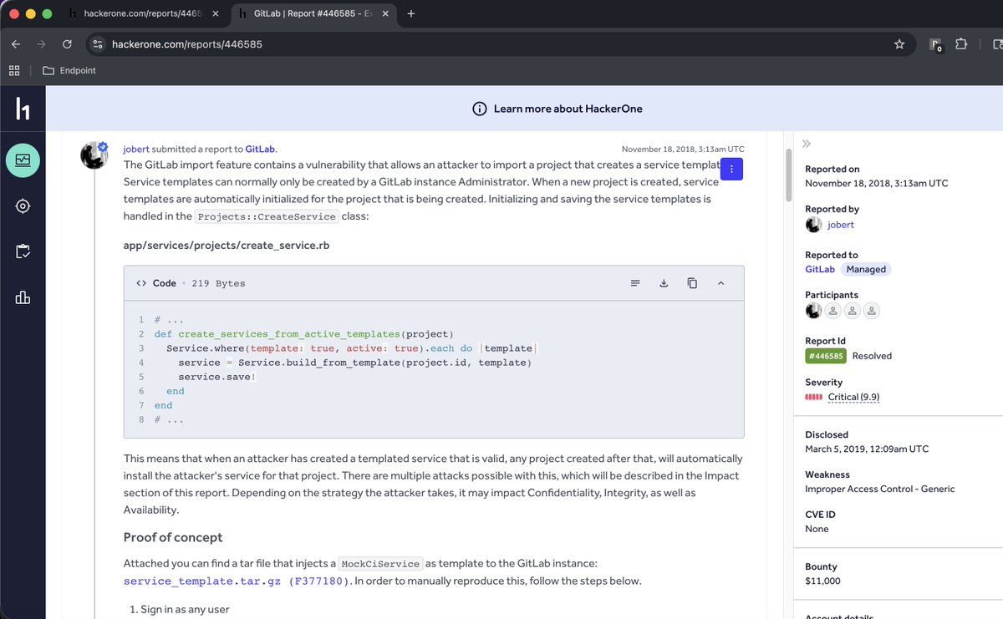Reload the current page

pyautogui.click(x=67, y=43)
